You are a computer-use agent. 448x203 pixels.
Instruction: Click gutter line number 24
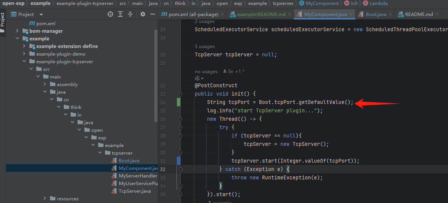163,102
